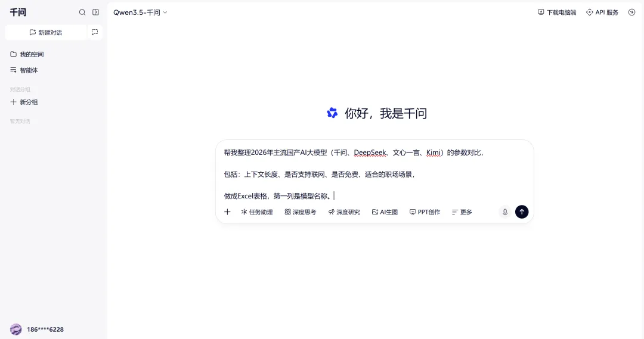This screenshot has height=339, width=644.
Task: Open API 服务 link
Action: tap(602, 13)
